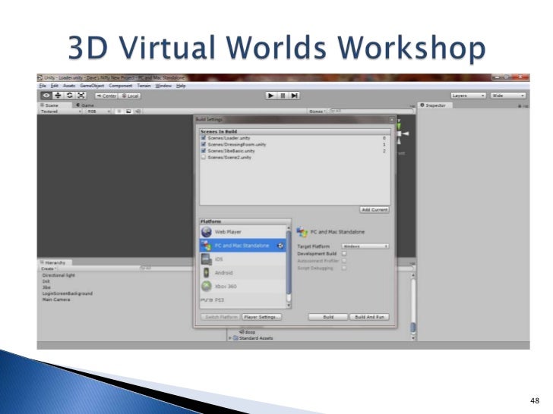Image resolution: width=553 pixels, height=414 pixels.
Task: Click the Xbox 360 platform icon
Action: click(207, 286)
